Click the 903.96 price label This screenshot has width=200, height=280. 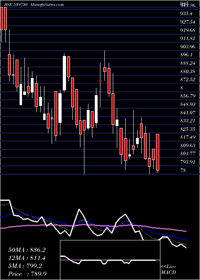click(188, 47)
